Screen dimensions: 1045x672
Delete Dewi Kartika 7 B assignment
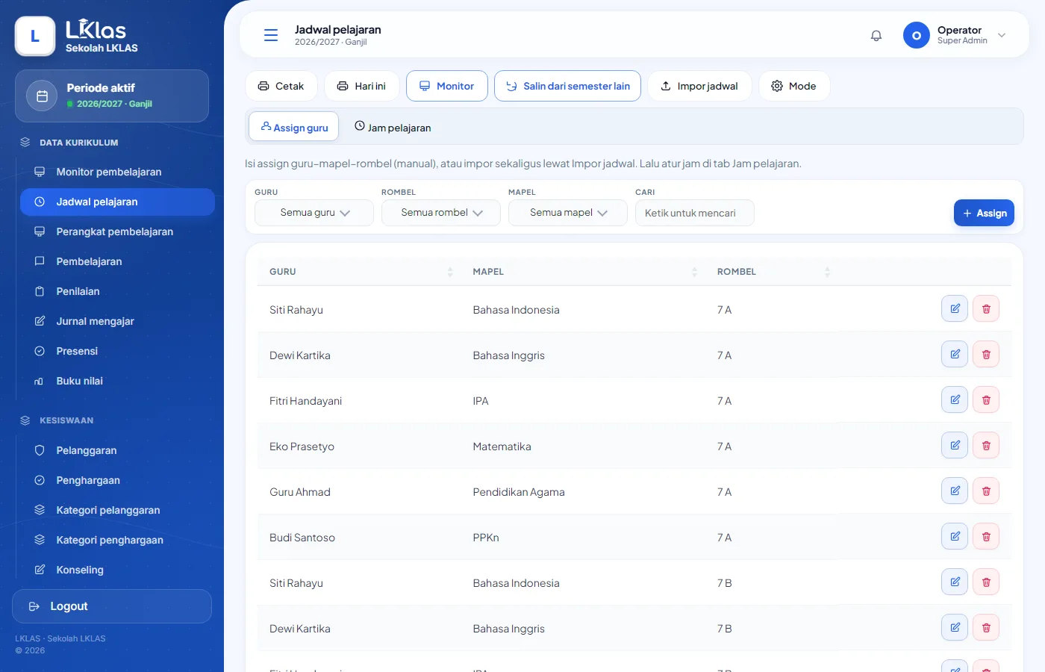coord(986,627)
